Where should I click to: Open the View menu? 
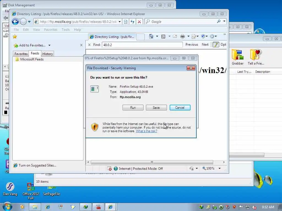(x=36, y=30)
